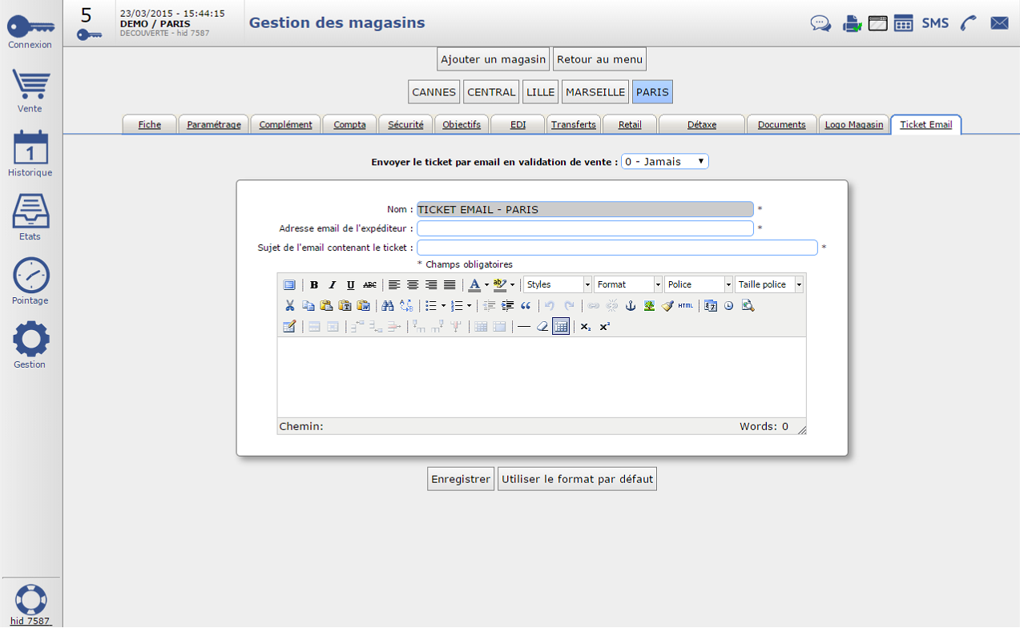
Task: Click the anchor icon in the editor toolbar
Action: (630, 306)
